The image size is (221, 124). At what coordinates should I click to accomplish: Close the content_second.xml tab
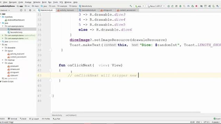click(x=137, y=10)
